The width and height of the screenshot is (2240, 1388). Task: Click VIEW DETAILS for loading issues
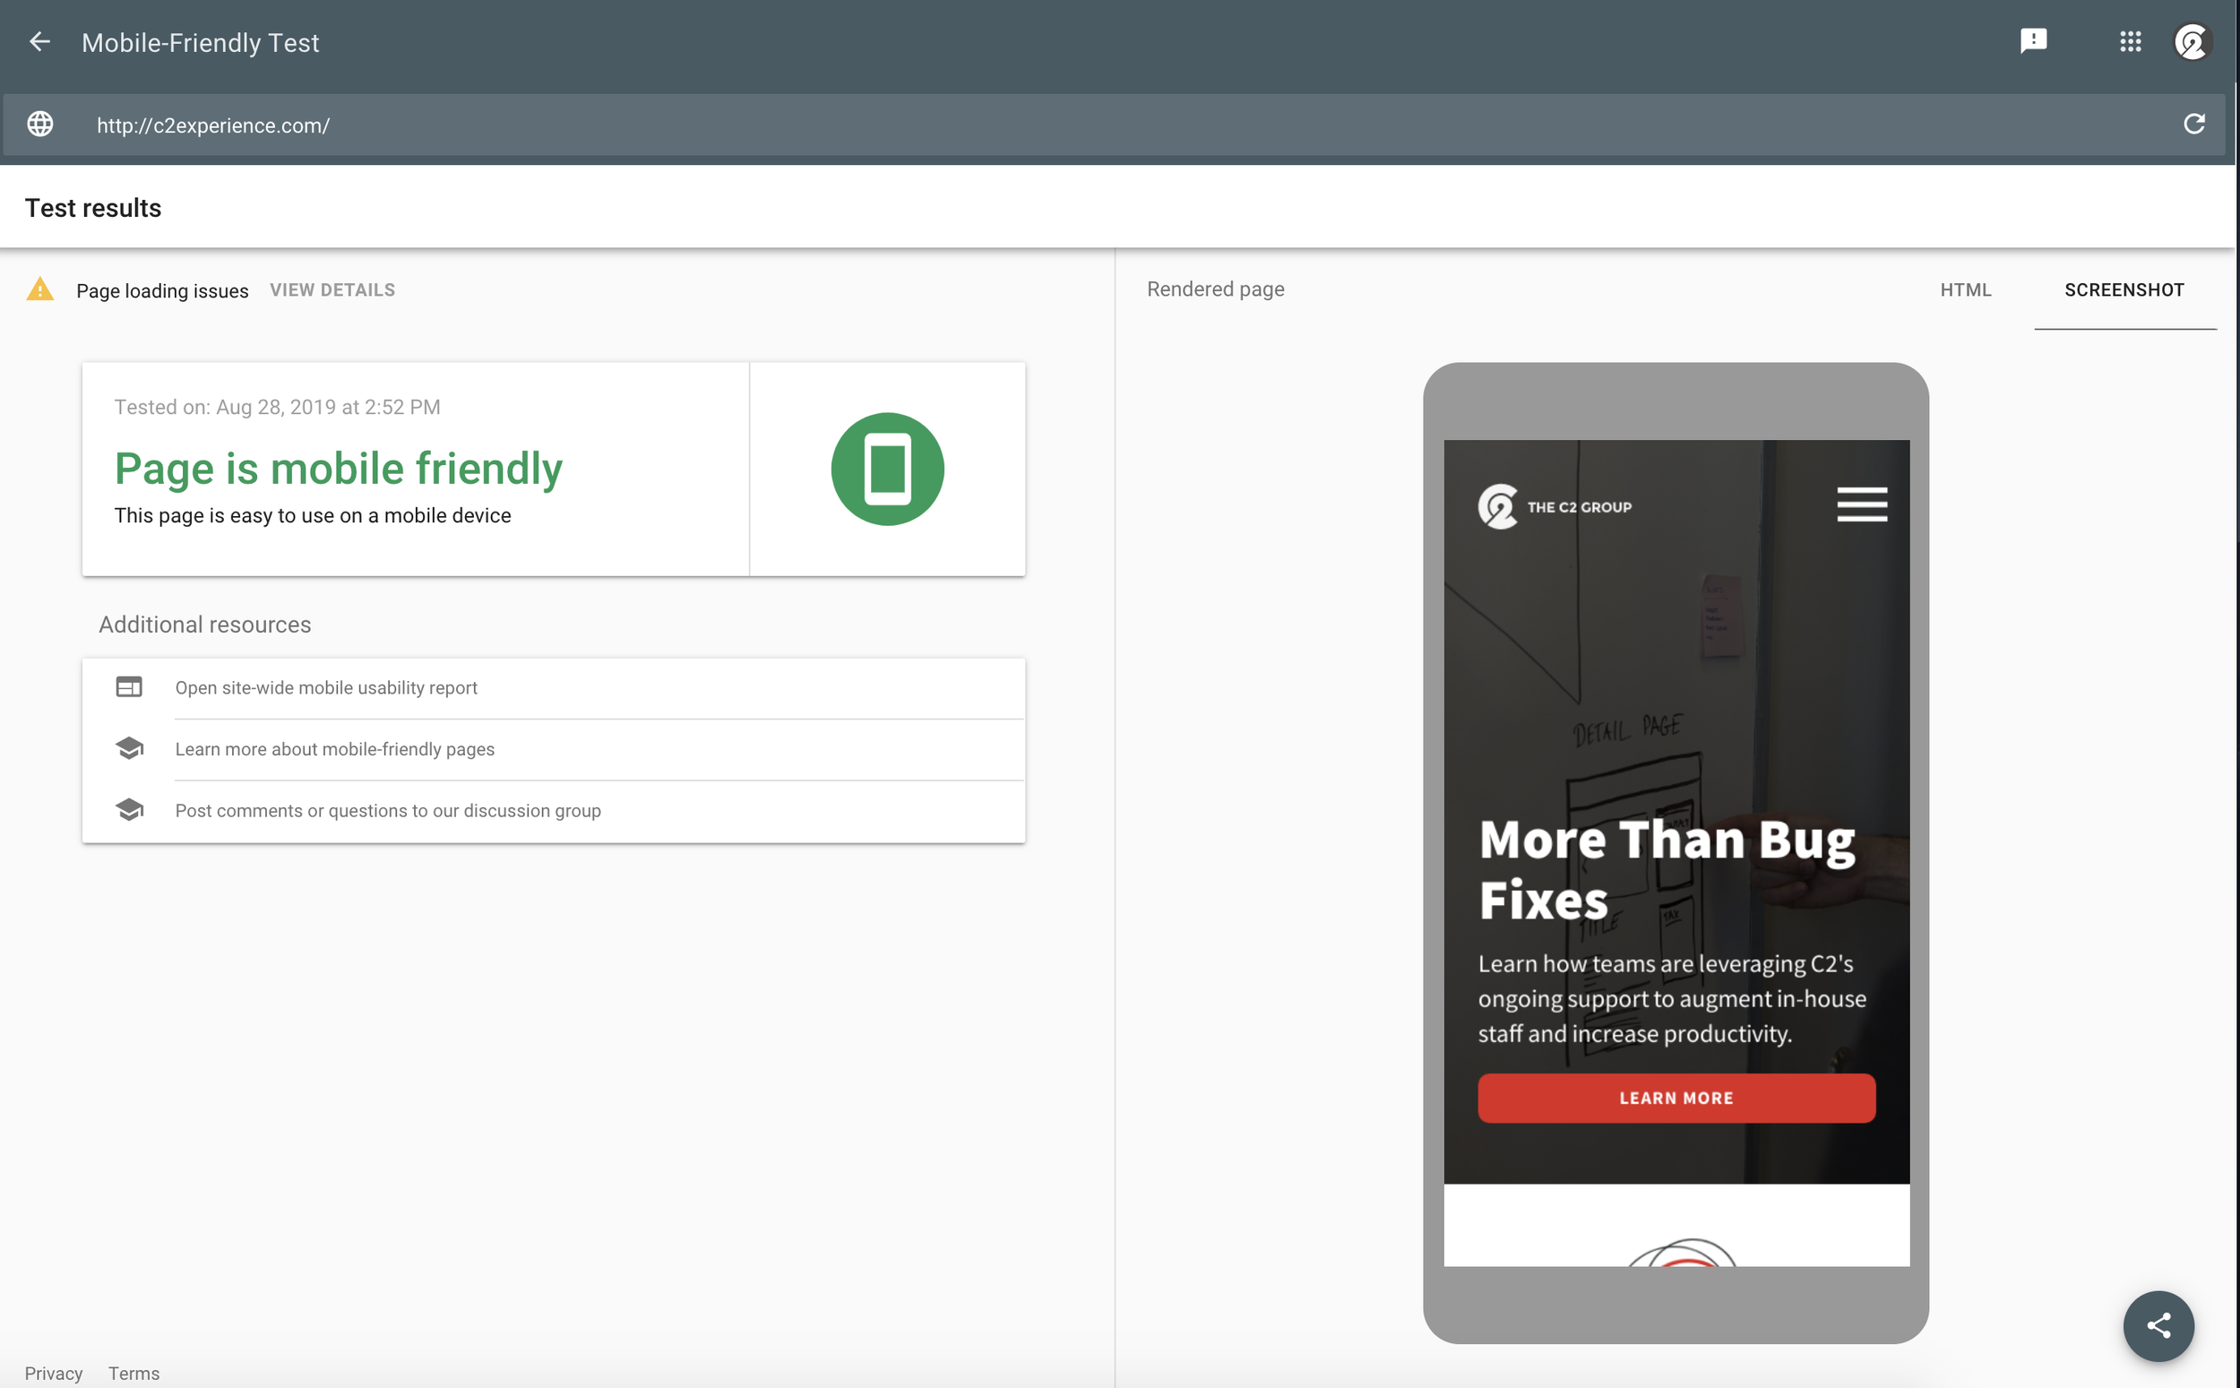click(332, 290)
